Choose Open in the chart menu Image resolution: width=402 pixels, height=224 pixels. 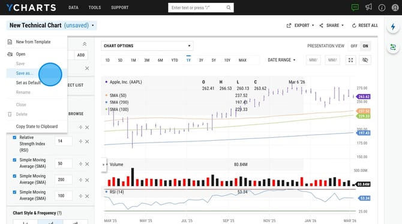tap(20, 55)
